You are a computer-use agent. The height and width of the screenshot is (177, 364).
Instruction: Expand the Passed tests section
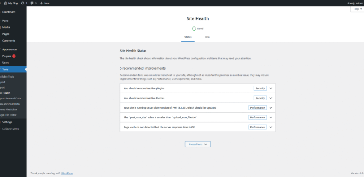pyautogui.click(x=198, y=144)
